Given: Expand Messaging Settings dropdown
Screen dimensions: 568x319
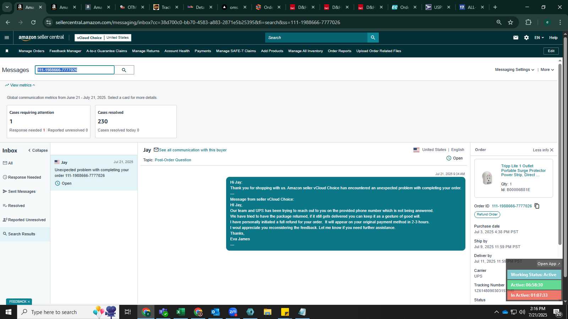Looking at the screenshot, I should coord(514,70).
